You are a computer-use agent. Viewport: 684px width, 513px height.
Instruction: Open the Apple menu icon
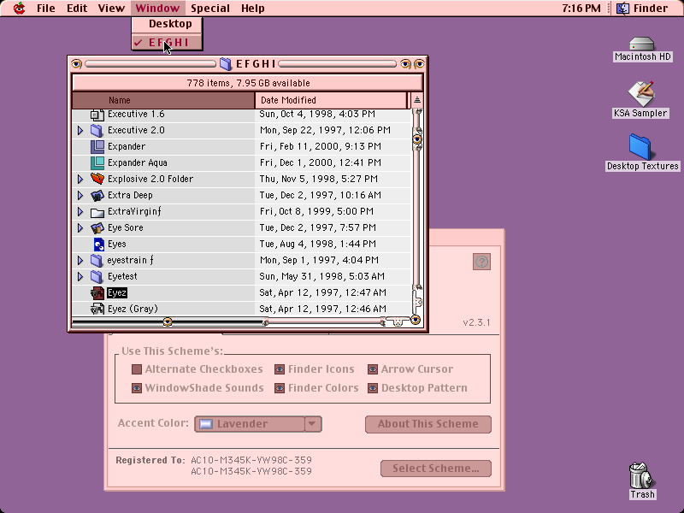[x=19, y=8]
